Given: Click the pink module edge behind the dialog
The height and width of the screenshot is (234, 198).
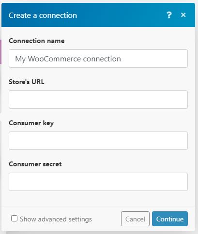Looking at the screenshot, I should click(0, 52).
